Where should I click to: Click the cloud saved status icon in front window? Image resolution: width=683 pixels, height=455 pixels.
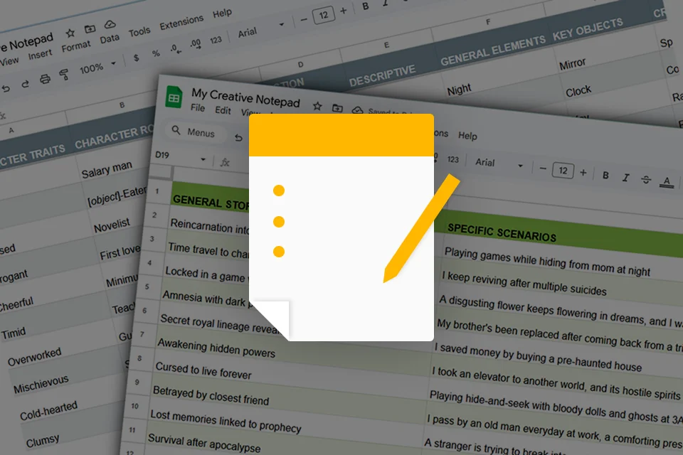tap(357, 110)
